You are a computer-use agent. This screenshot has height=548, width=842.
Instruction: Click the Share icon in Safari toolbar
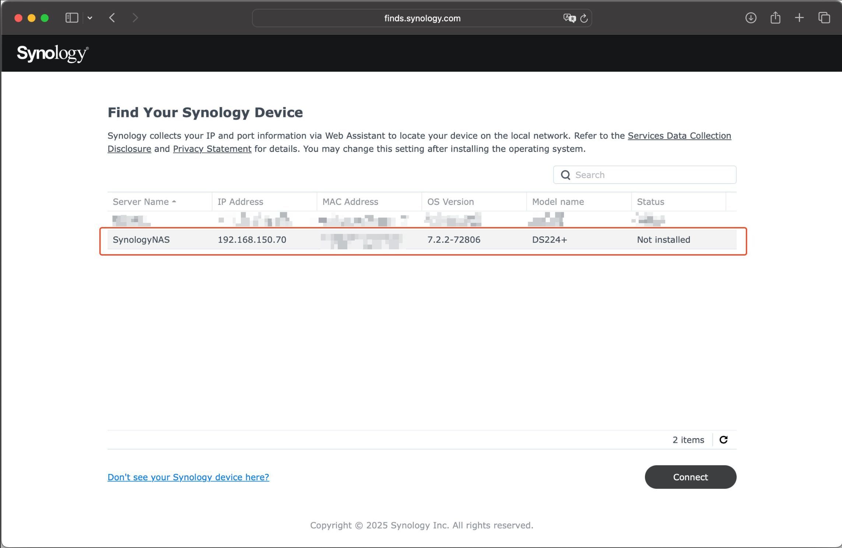pos(775,18)
